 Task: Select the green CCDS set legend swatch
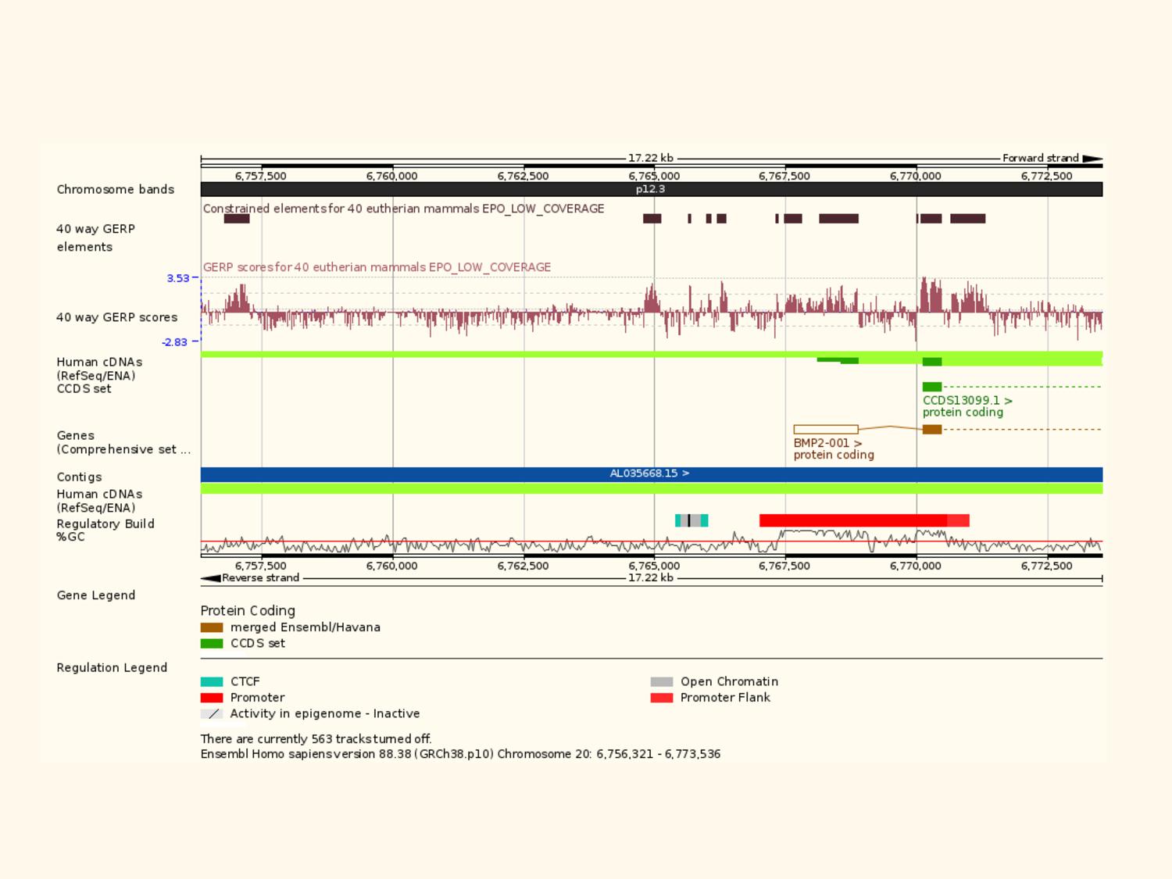pos(212,644)
